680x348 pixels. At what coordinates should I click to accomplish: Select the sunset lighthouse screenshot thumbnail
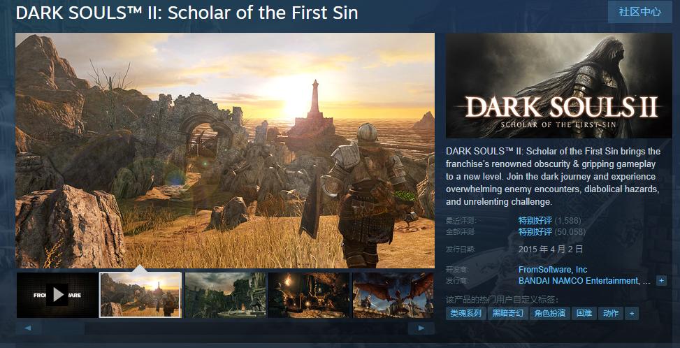[140, 295]
